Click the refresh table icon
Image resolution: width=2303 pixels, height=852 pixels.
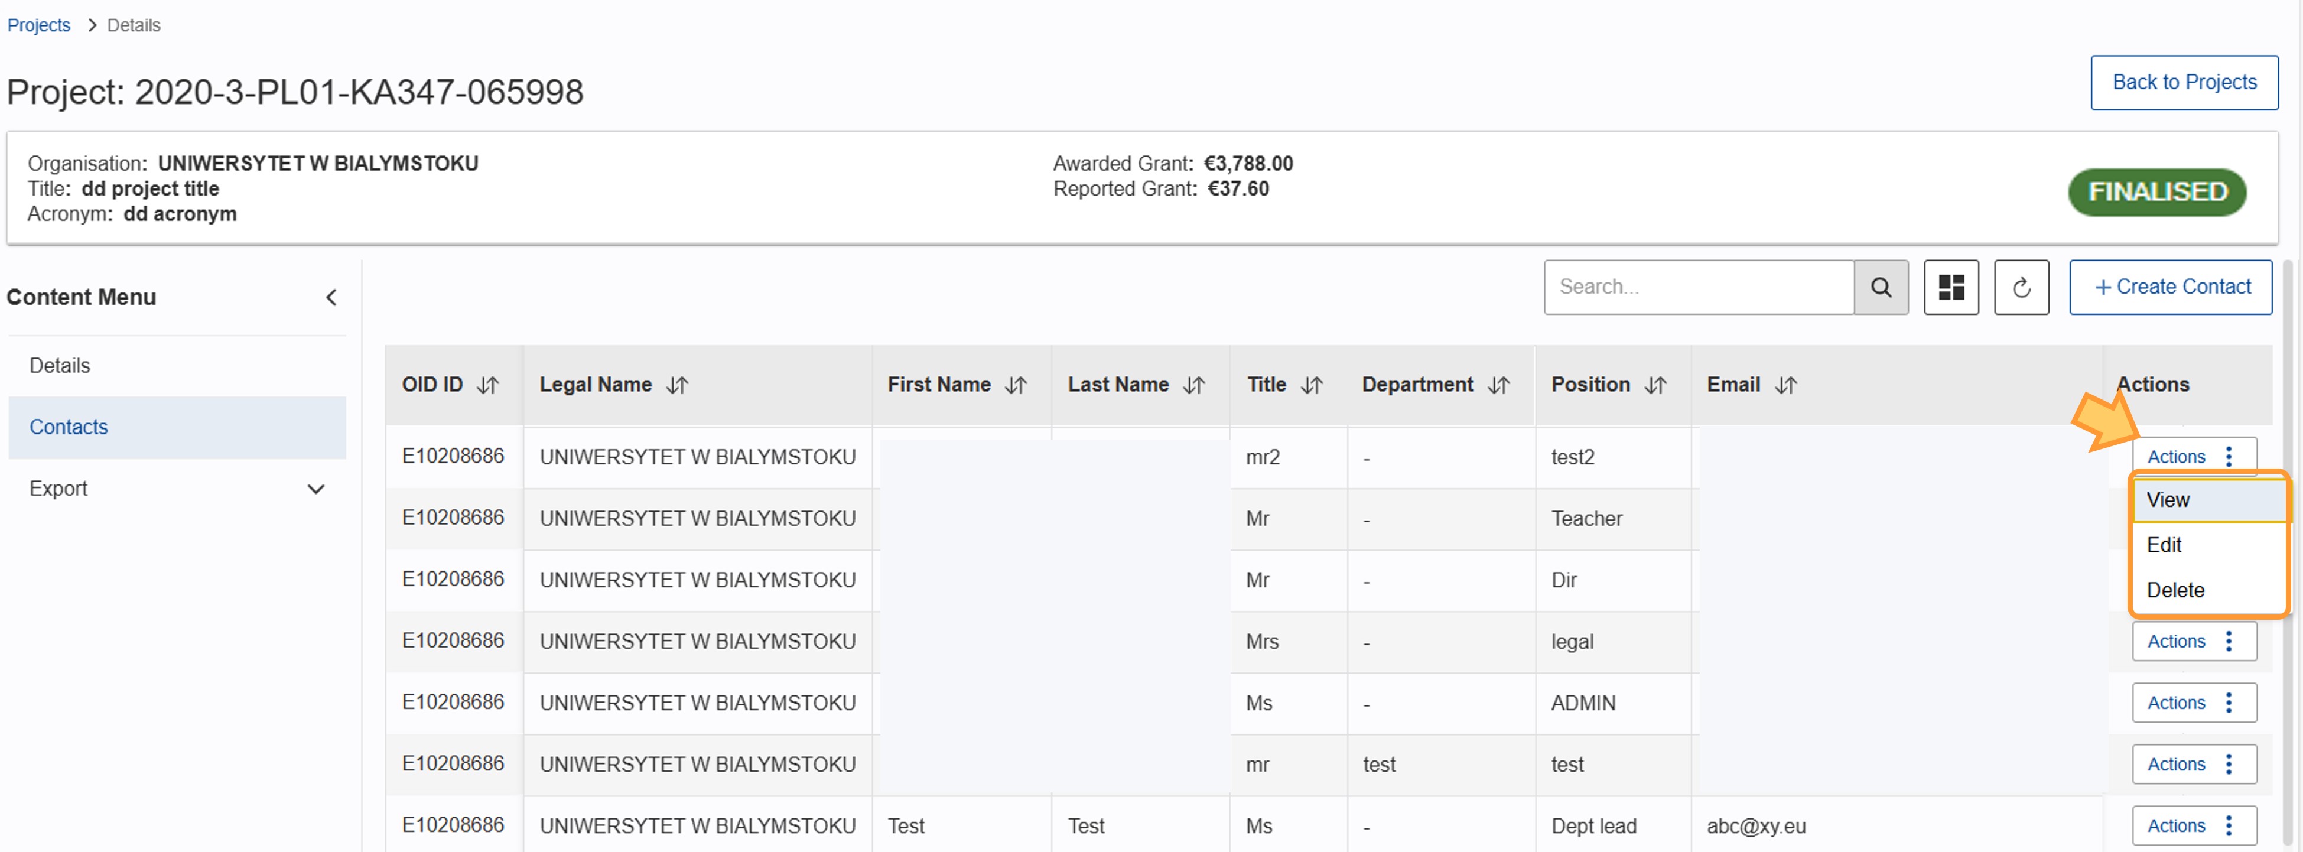pos(2021,287)
